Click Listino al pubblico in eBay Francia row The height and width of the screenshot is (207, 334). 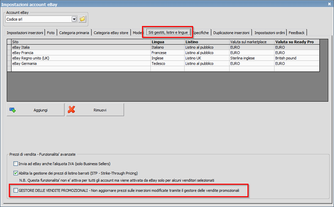pos(207,53)
